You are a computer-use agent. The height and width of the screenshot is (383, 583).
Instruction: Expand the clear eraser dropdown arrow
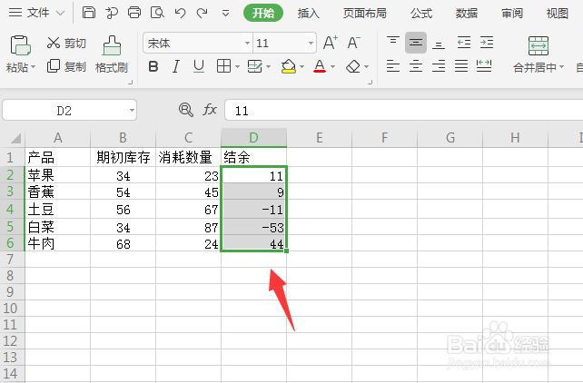(367, 67)
